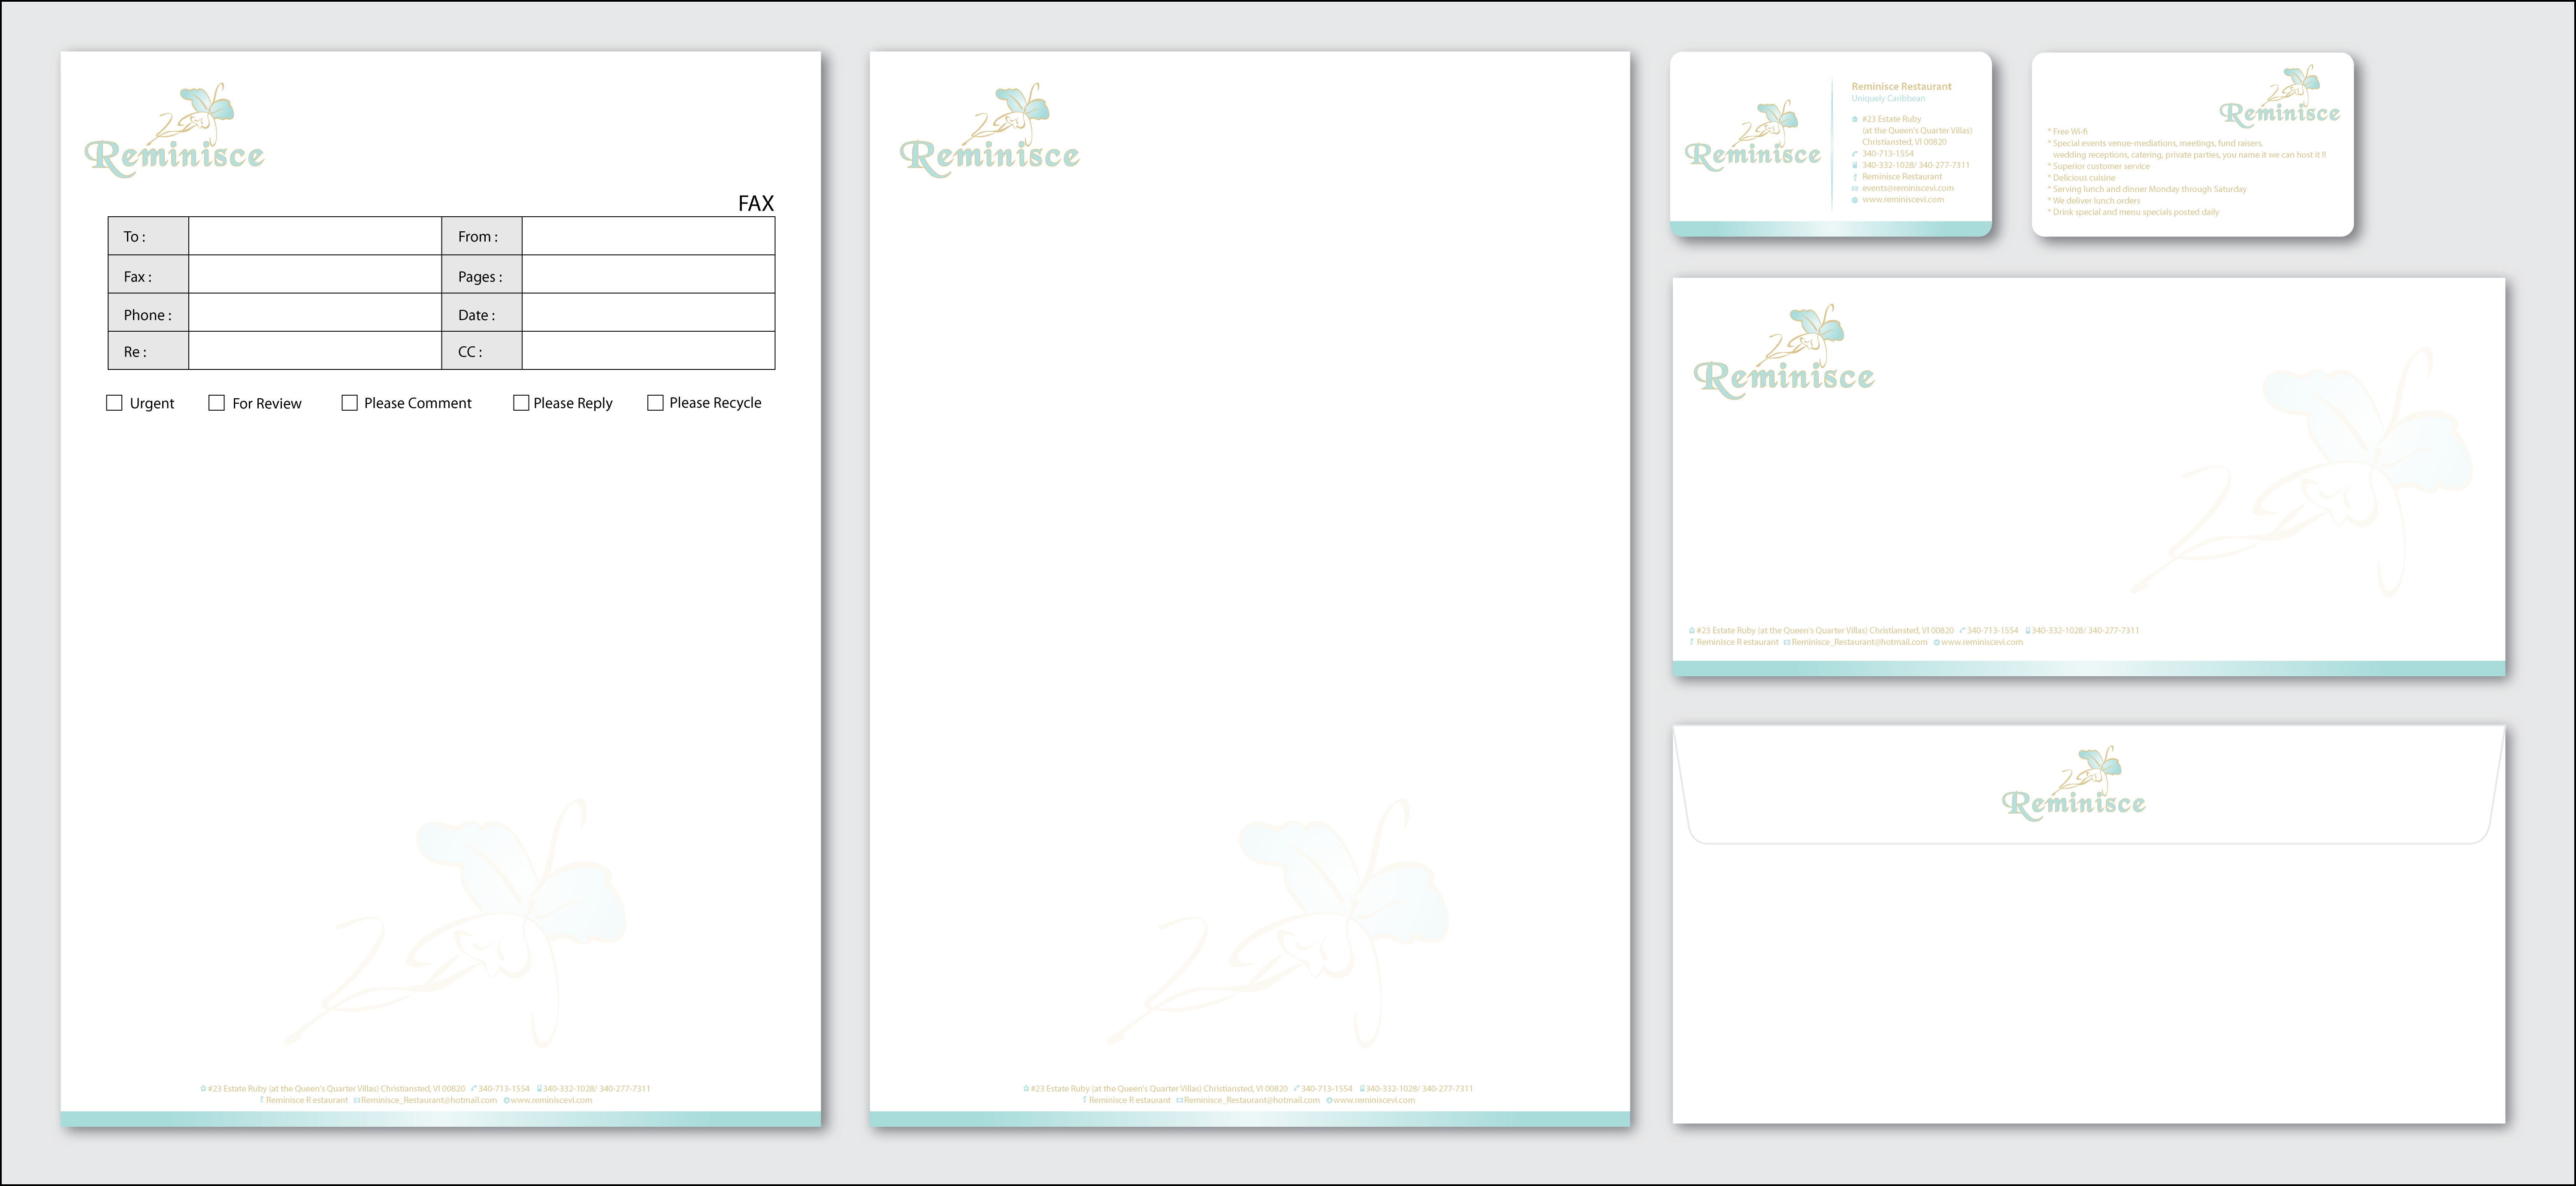This screenshot has width=2576, height=1186.
Task: Click the Facebook icon on the business card
Action: [1855, 177]
